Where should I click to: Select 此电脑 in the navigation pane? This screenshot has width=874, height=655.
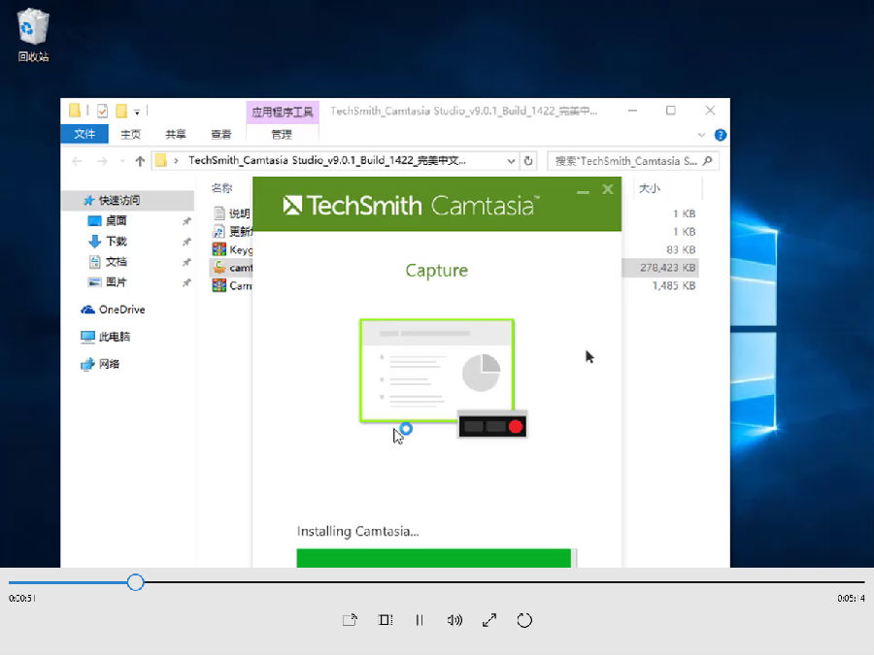[115, 337]
